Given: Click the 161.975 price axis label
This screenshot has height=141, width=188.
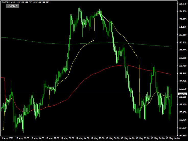Looking at the screenshot, I should coord(182,4).
